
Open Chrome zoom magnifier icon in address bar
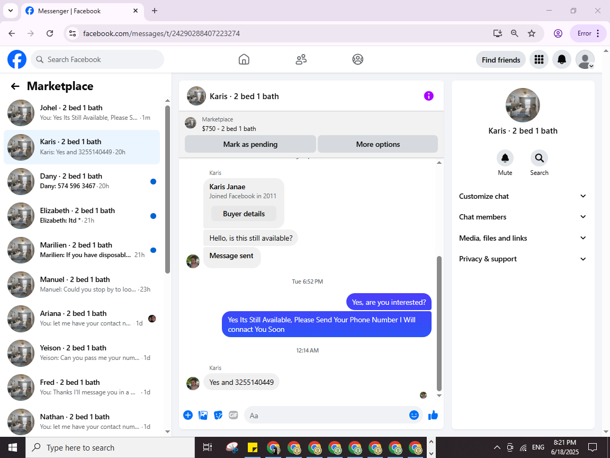point(514,33)
